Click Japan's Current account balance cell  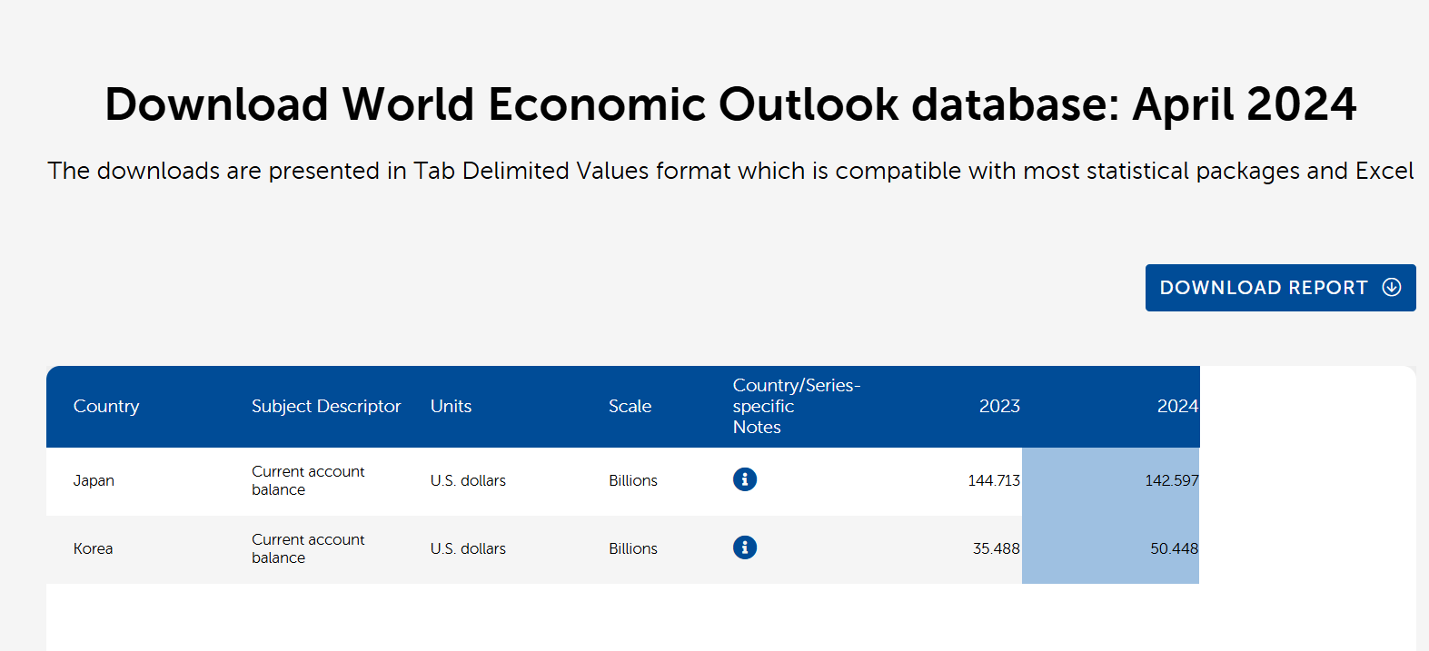[308, 481]
